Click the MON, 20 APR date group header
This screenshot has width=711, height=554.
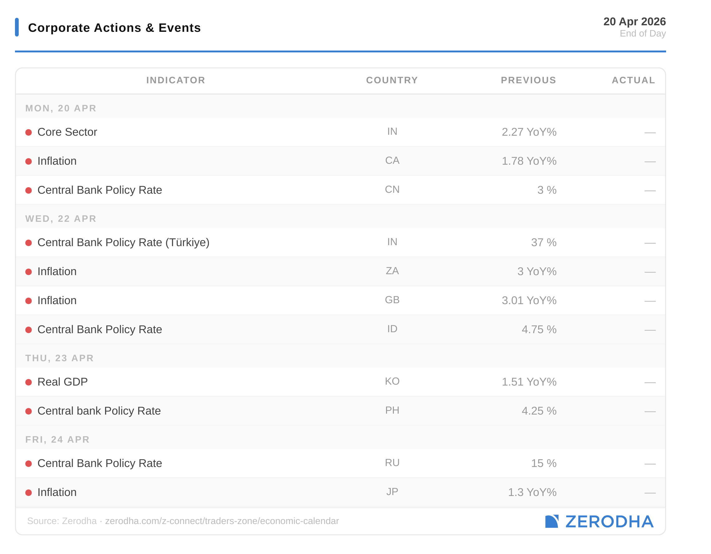(x=61, y=108)
